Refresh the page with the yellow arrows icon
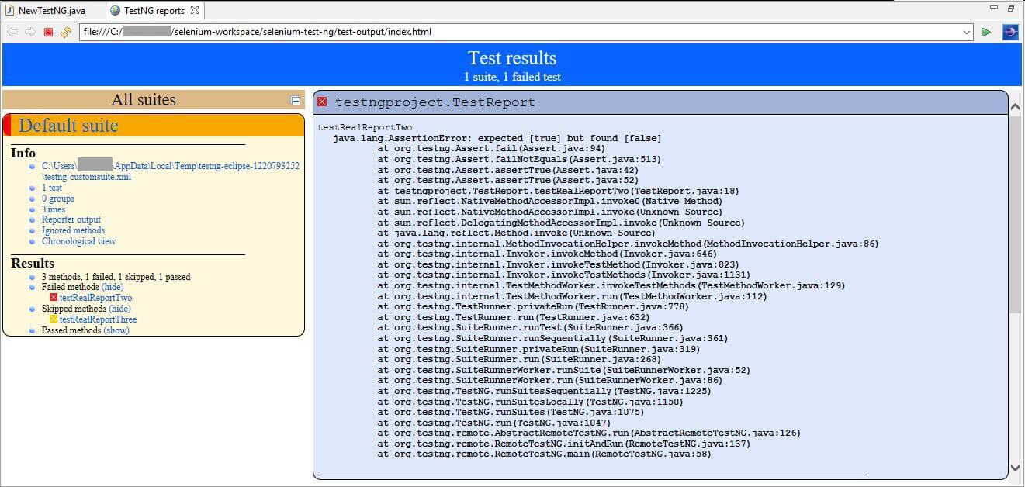This screenshot has width=1025, height=487. pyautogui.click(x=65, y=32)
